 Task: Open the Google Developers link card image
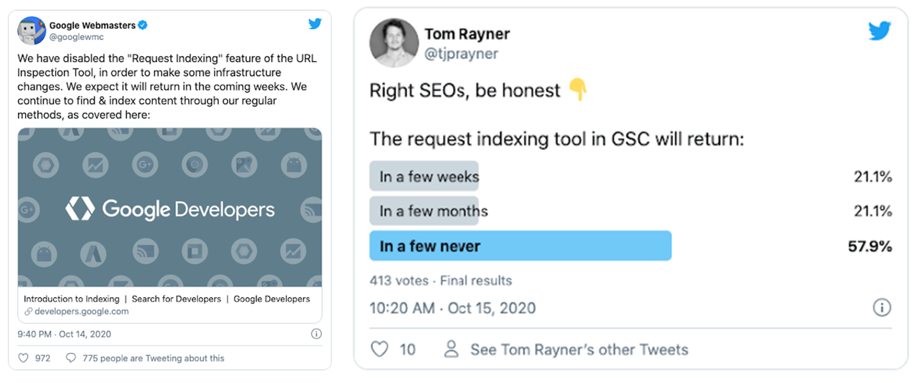coord(169,207)
